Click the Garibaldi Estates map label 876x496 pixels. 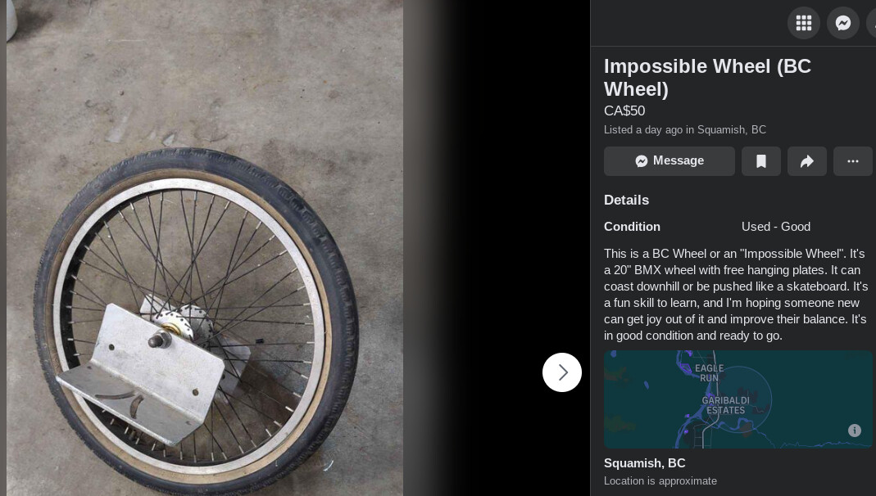[x=726, y=405]
